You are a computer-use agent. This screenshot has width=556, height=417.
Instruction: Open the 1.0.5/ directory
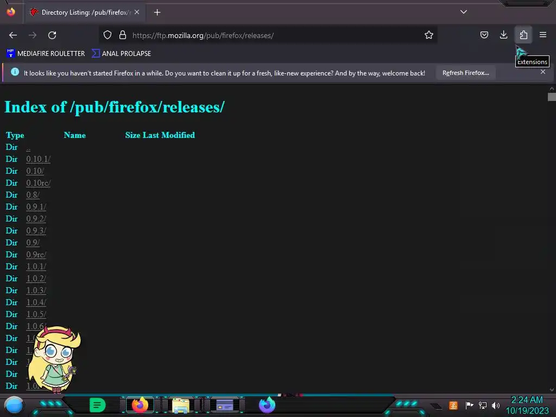coord(36,314)
